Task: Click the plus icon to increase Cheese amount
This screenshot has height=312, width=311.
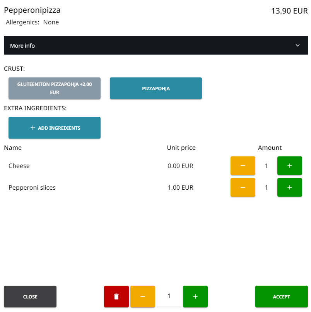Action: [x=289, y=166]
